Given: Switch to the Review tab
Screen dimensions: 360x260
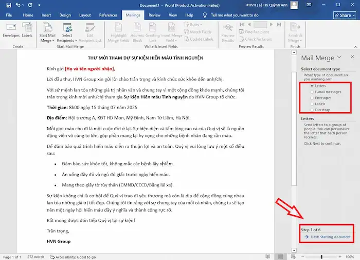Looking at the screenshot, I should [154, 15].
